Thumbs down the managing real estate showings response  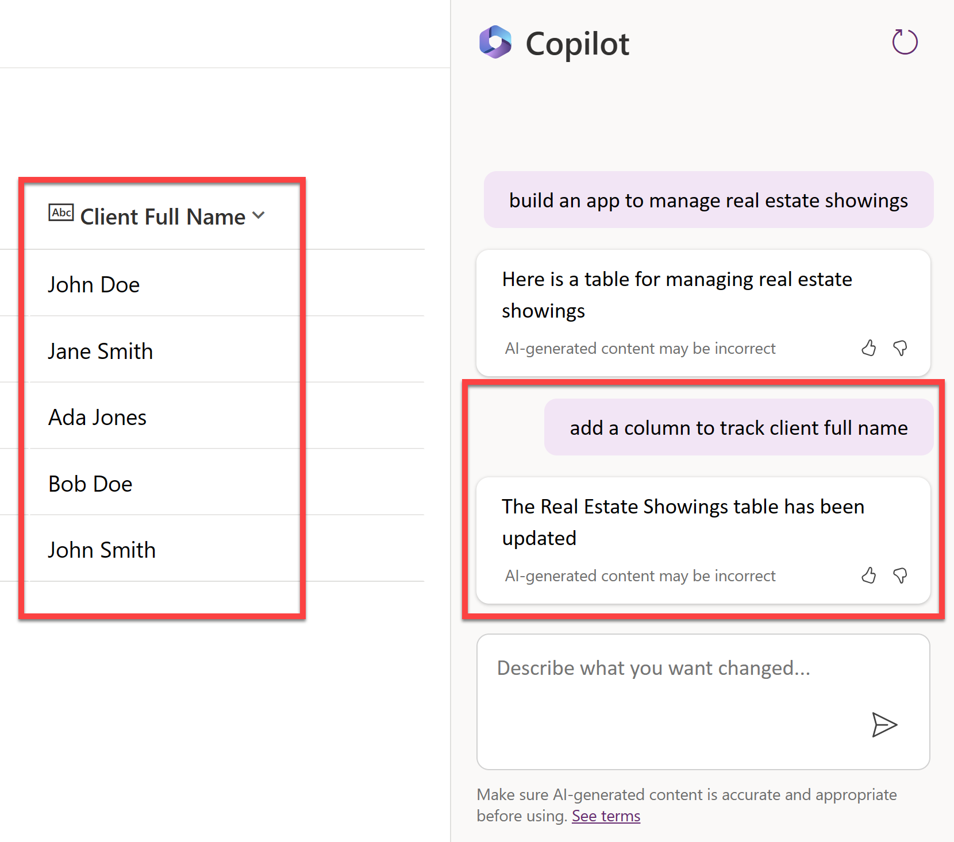point(900,348)
